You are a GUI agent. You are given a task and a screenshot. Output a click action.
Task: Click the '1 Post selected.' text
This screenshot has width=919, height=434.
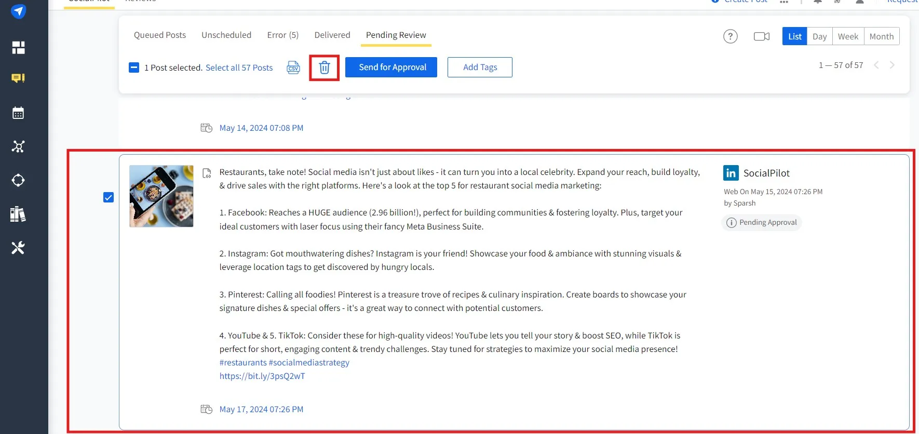coord(173,67)
